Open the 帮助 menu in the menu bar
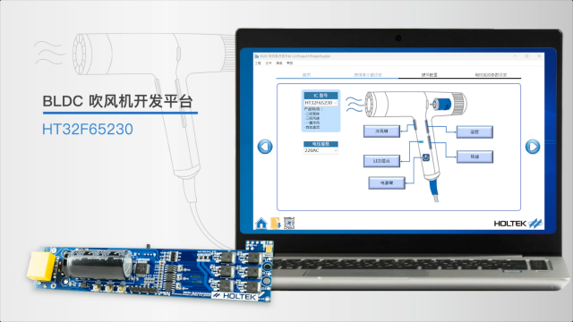Viewport: 573px width, 322px height. coord(289,64)
